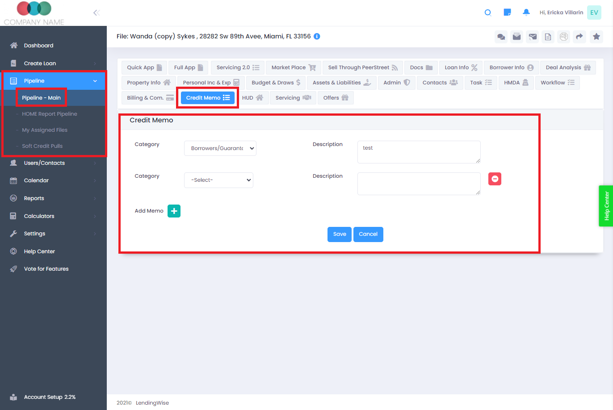
Task: Click the blue sticky note icon
Action: point(507,13)
